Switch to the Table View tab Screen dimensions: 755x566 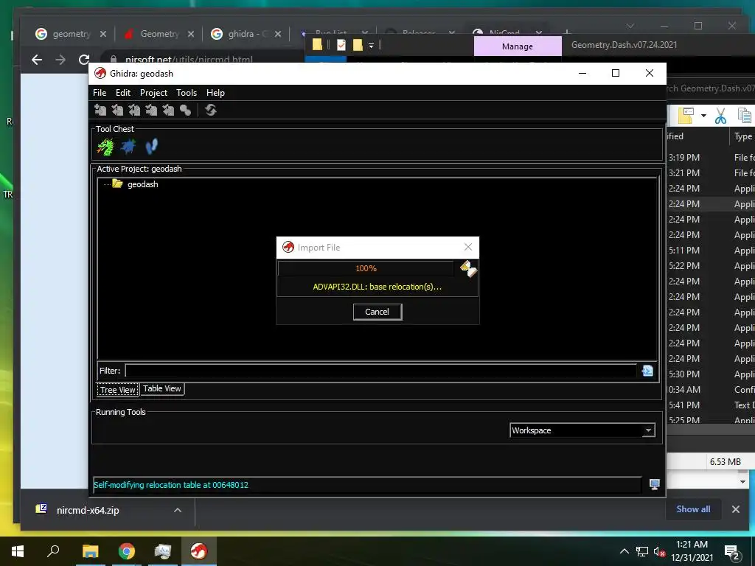[x=161, y=389]
